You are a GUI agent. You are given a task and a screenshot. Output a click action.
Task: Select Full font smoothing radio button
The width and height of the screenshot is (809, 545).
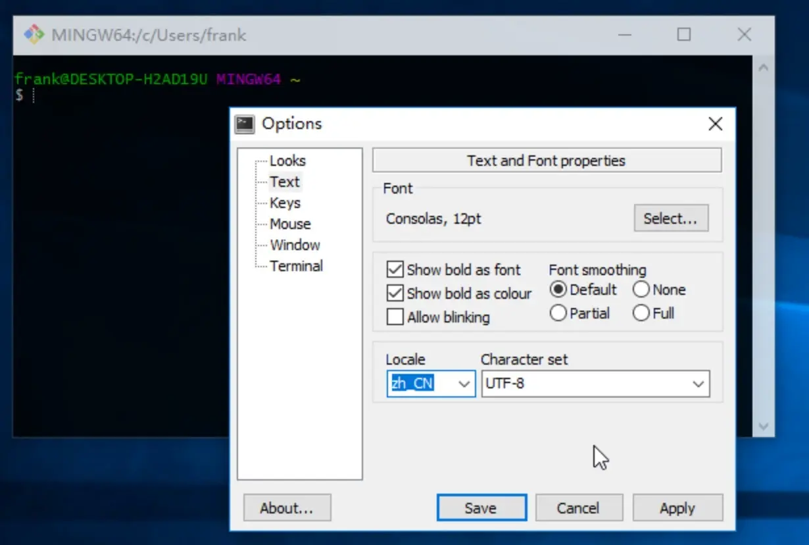(x=641, y=313)
